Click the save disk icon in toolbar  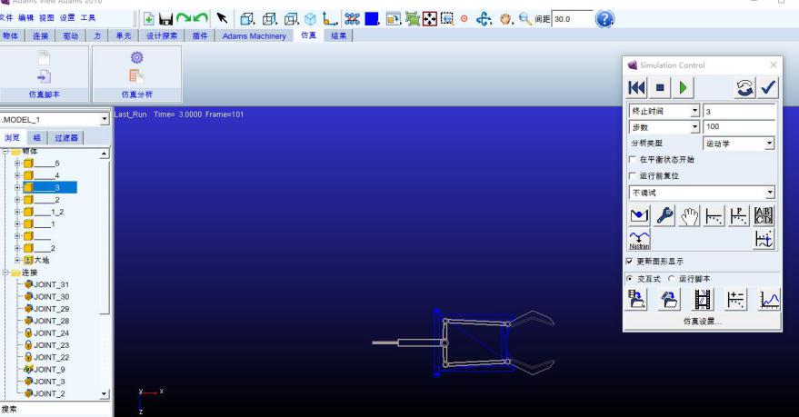pos(165,18)
